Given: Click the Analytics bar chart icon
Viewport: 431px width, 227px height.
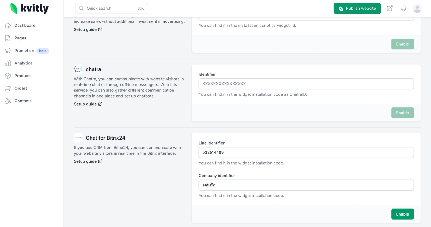Looking at the screenshot, I should point(8,63).
